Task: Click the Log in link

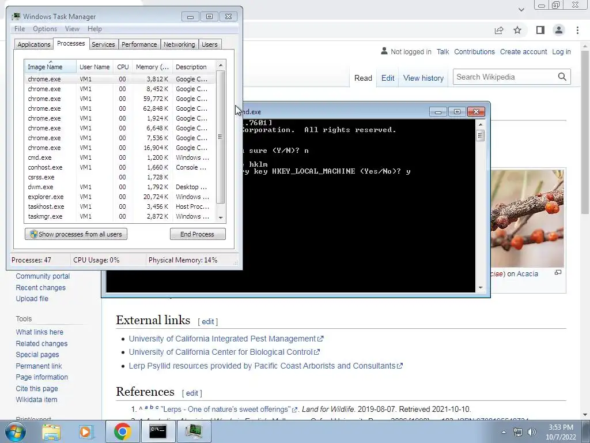Action: [x=561, y=51]
